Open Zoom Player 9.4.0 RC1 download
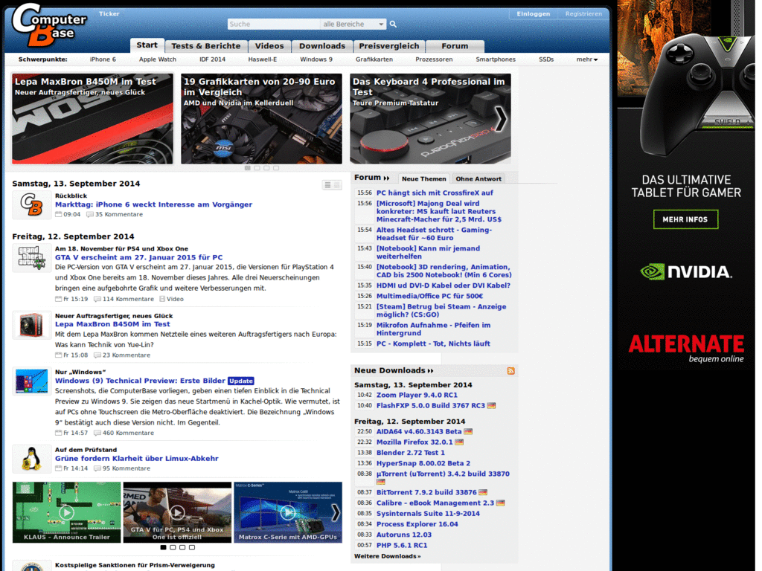The height and width of the screenshot is (571, 762). tap(417, 396)
